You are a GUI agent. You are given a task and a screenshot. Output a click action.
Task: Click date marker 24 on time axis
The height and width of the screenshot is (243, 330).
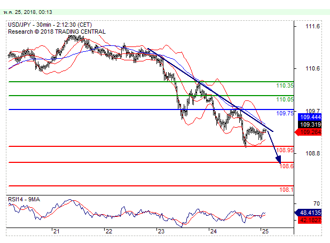click(x=213, y=231)
